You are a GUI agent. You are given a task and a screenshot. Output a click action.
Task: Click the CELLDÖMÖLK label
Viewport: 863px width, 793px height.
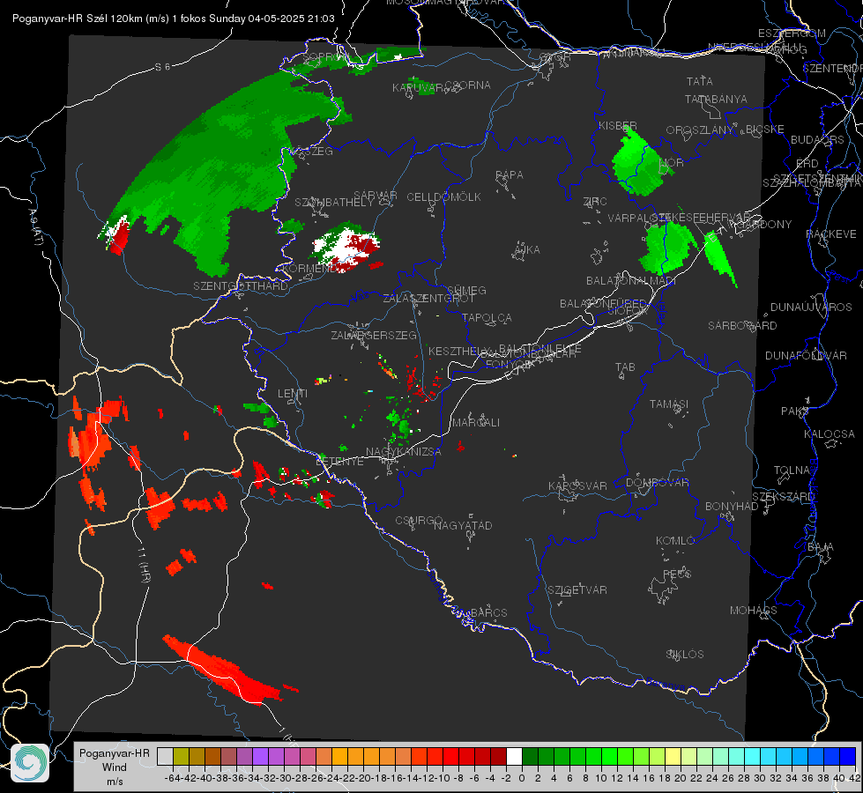click(x=443, y=197)
